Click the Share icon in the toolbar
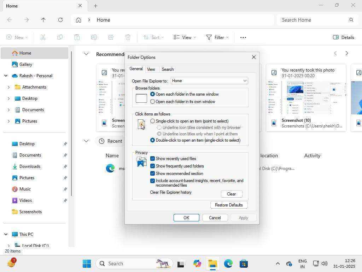362x272 pixels. (x=111, y=37)
